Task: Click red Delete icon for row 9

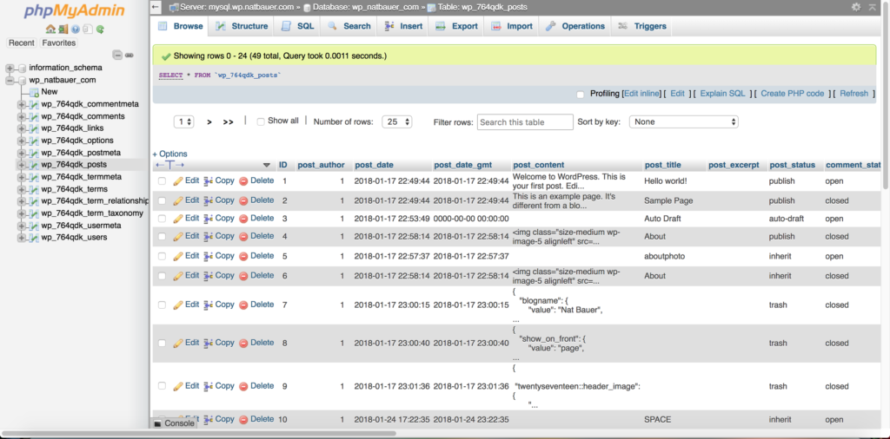Action: tap(243, 386)
